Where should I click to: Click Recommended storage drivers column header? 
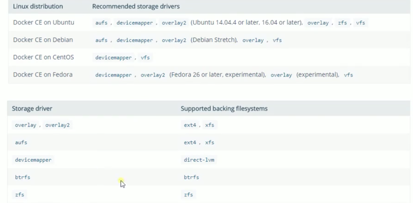point(136,6)
